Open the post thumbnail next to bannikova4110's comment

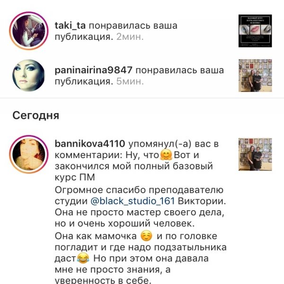pos(255,154)
